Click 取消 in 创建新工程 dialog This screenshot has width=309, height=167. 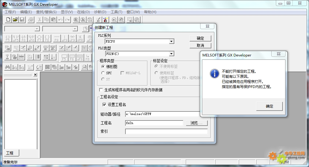click(200, 46)
